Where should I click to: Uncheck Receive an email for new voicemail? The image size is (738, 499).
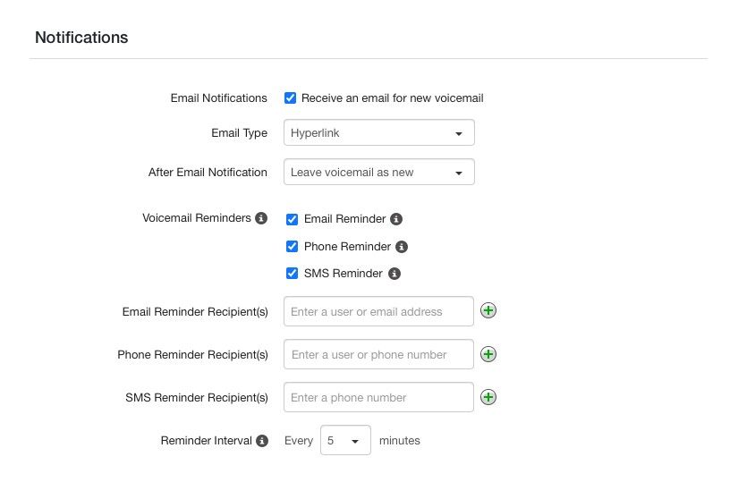click(291, 97)
